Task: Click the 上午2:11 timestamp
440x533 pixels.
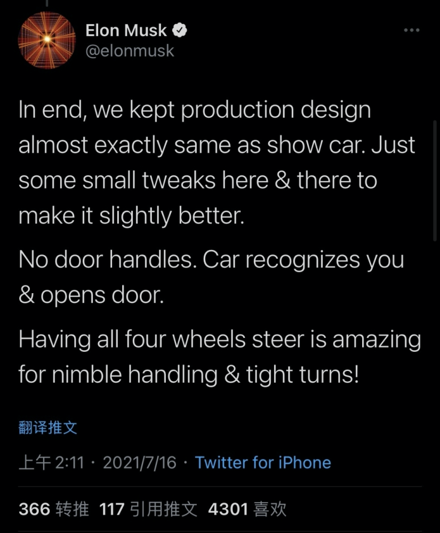Action: point(51,462)
